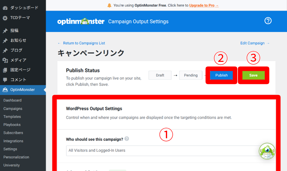Click the WordPress Output Settings heading
This screenshot has width=287, height=171.
pyautogui.click(x=94, y=108)
